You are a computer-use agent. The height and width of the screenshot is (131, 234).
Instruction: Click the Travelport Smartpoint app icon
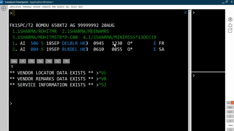(x=1, y=2)
